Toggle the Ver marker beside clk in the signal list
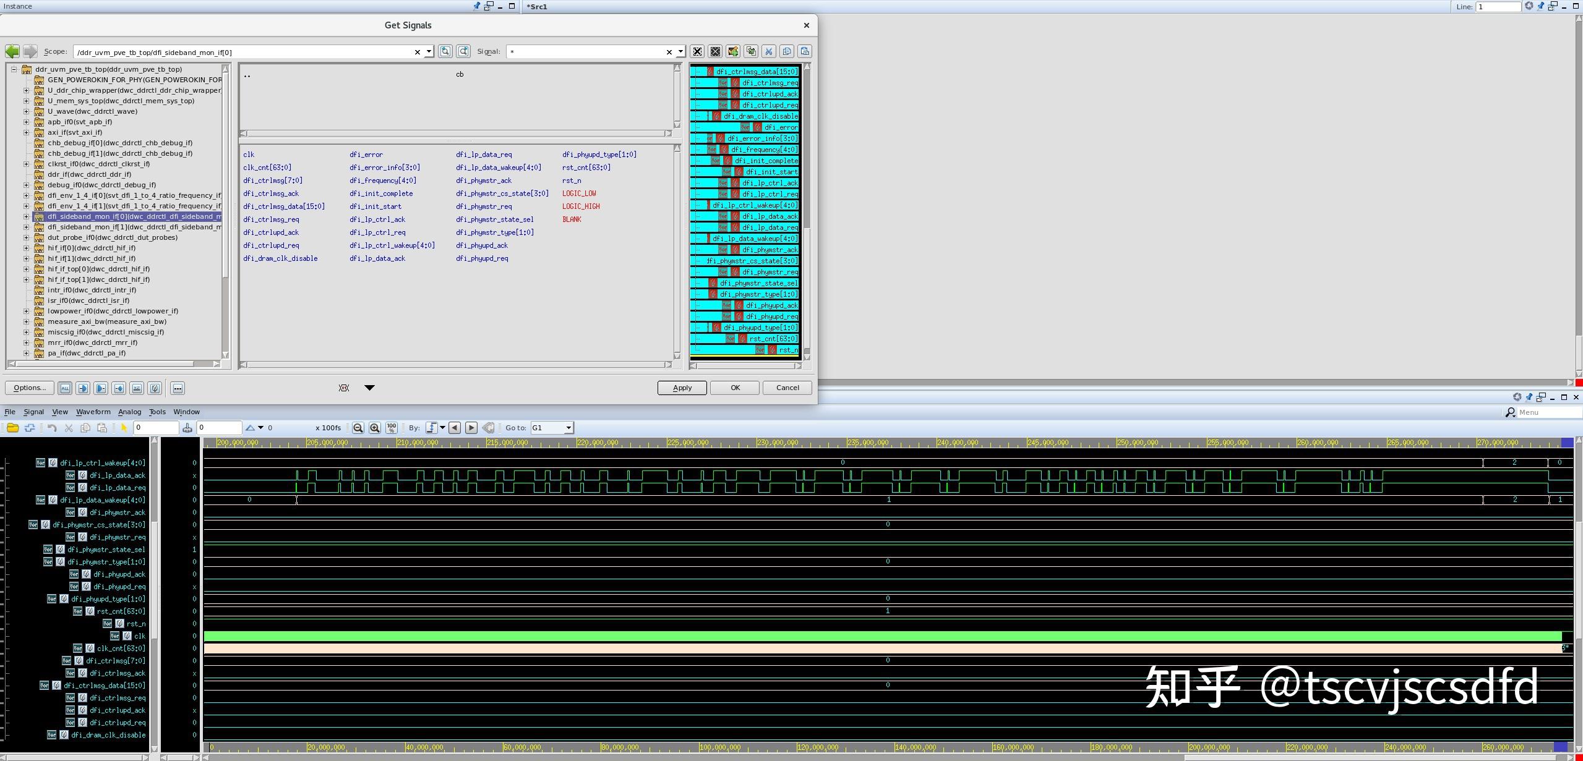The height and width of the screenshot is (761, 1583). pos(115,636)
